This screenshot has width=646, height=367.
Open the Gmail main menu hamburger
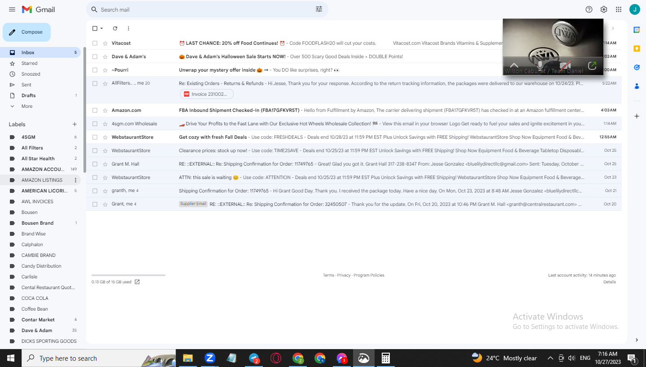click(12, 9)
